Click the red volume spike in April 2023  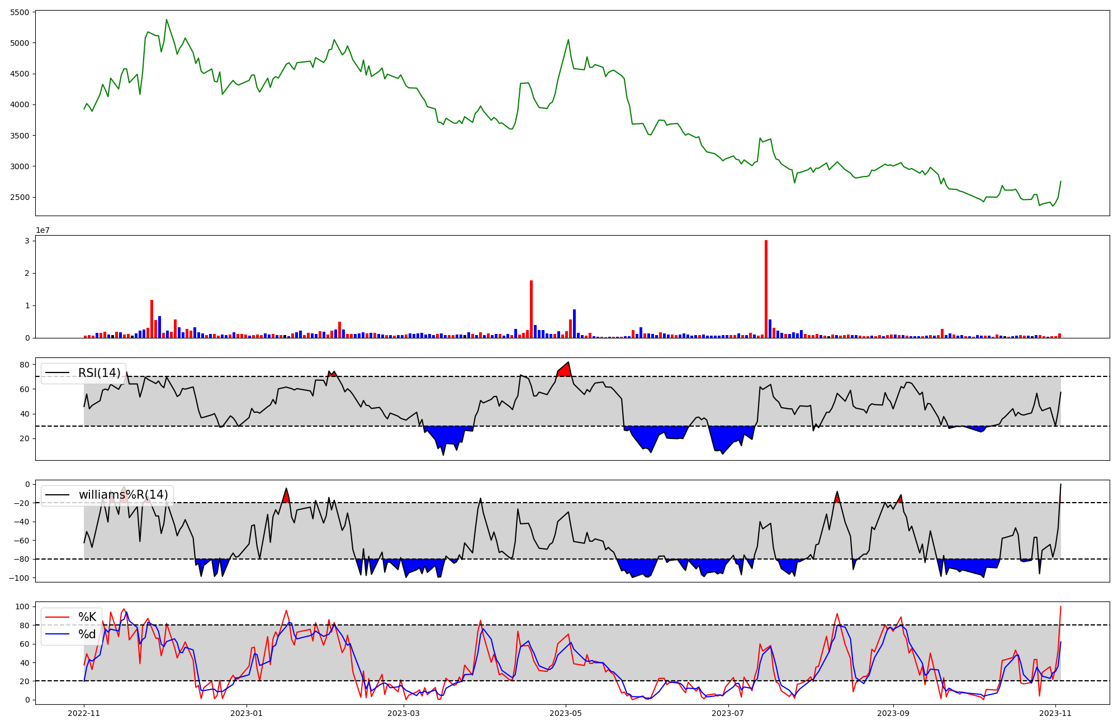point(531,309)
